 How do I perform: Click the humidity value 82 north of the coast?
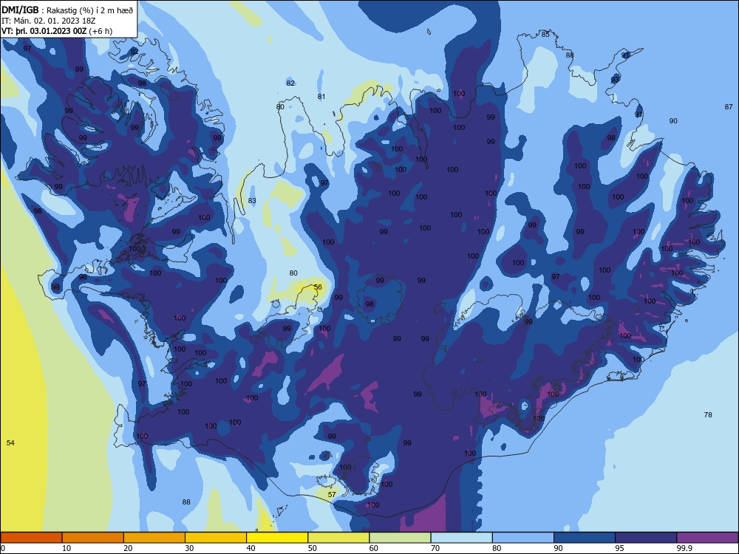pyautogui.click(x=290, y=83)
